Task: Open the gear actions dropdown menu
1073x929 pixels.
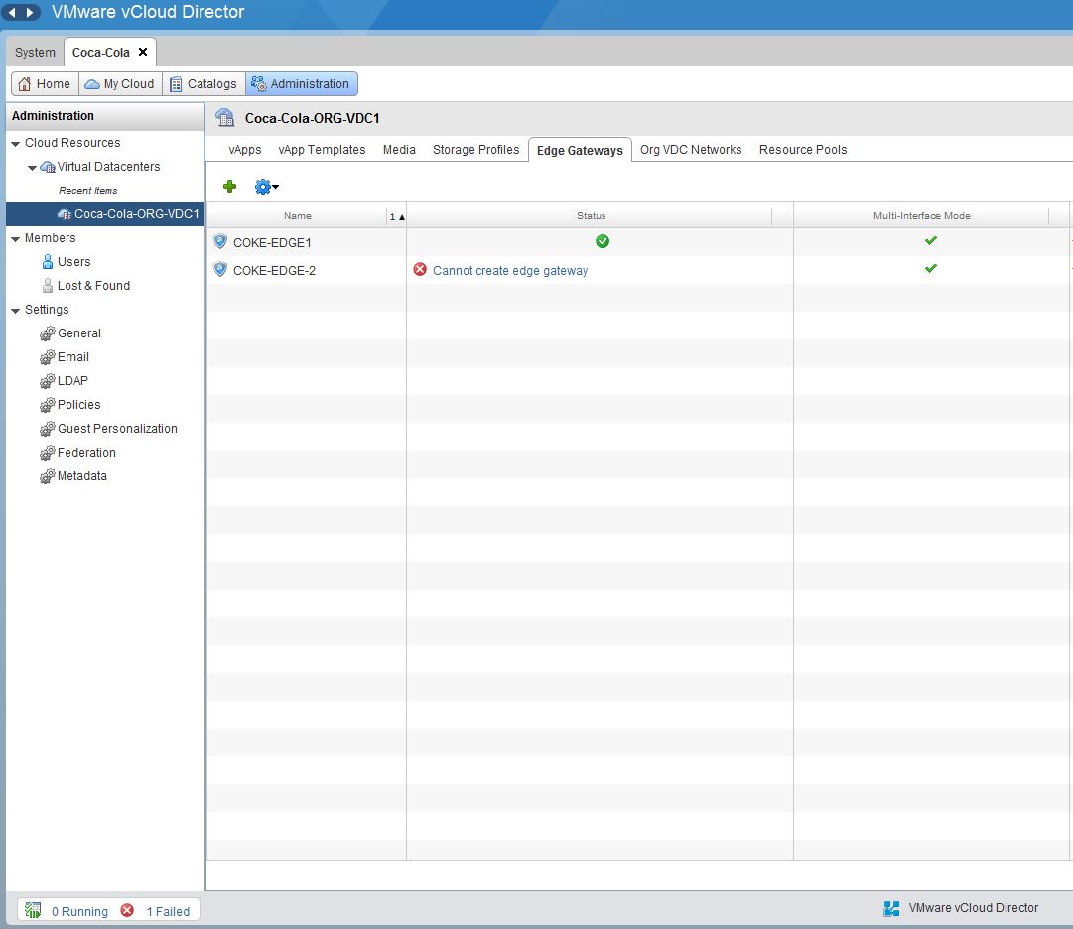Action: coord(266,186)
